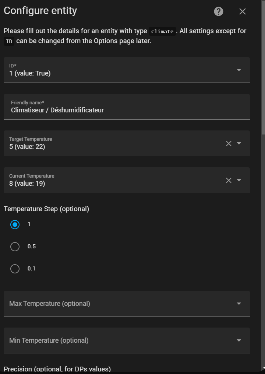Image resolution: width=265 pixels, height=374 pixels.
Task: Clear the Current Temperature selection
Action: 229,180
